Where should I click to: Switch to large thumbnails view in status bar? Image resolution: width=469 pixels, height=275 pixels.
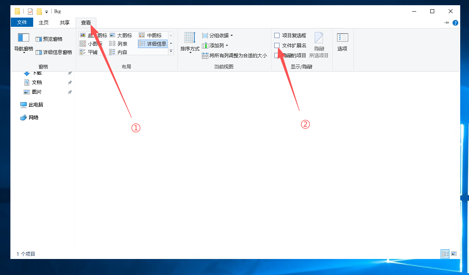tap(454, 254)
